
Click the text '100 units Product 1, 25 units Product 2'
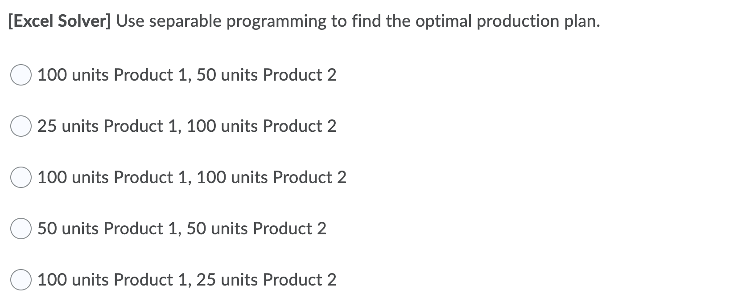[x=186, y=280]
